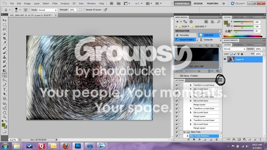Create new adjustment layer icon
The height and width of the screenshot is (150, 267).
[x=244, y=139]
